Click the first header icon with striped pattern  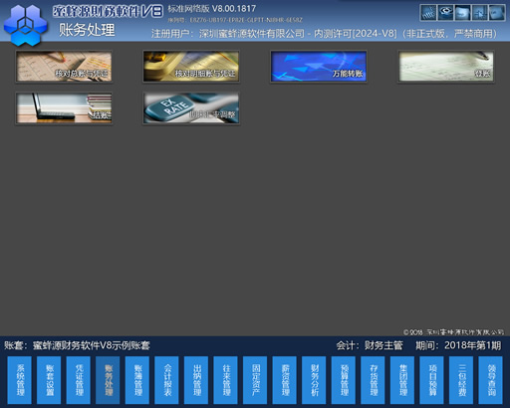(428, 13)
